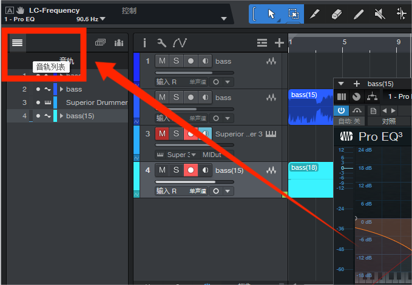Select the Mute speaker tool
Image resolution: width=412 pixels, height=285 pixels.
pyautogui.click(x=380, y=14)
